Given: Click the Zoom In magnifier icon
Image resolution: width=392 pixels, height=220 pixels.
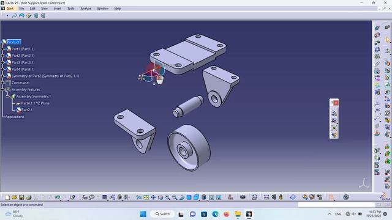Looking at the screenshot, I should pyautogui.click(x=167, y=197).
